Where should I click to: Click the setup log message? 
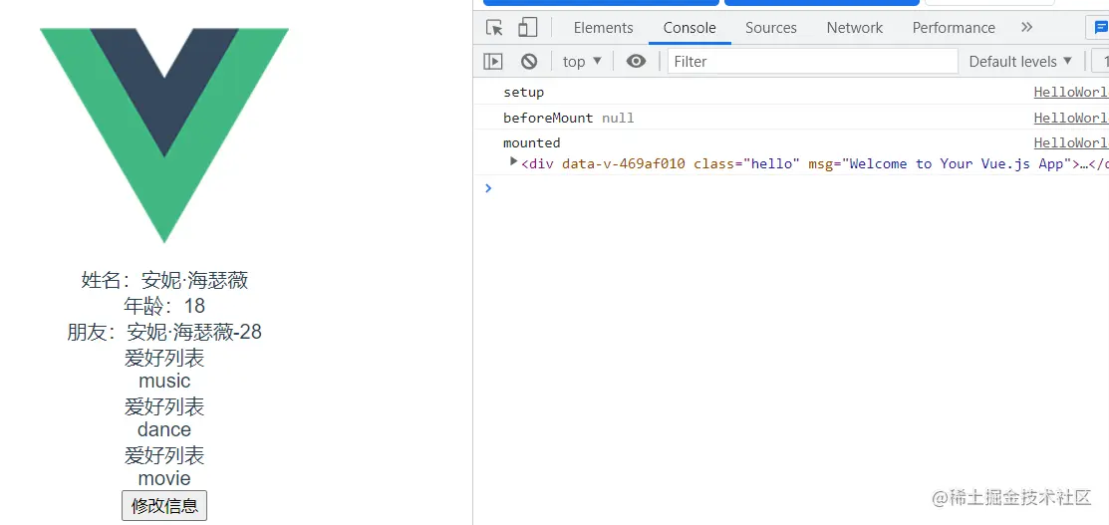[x=523, y=92]
